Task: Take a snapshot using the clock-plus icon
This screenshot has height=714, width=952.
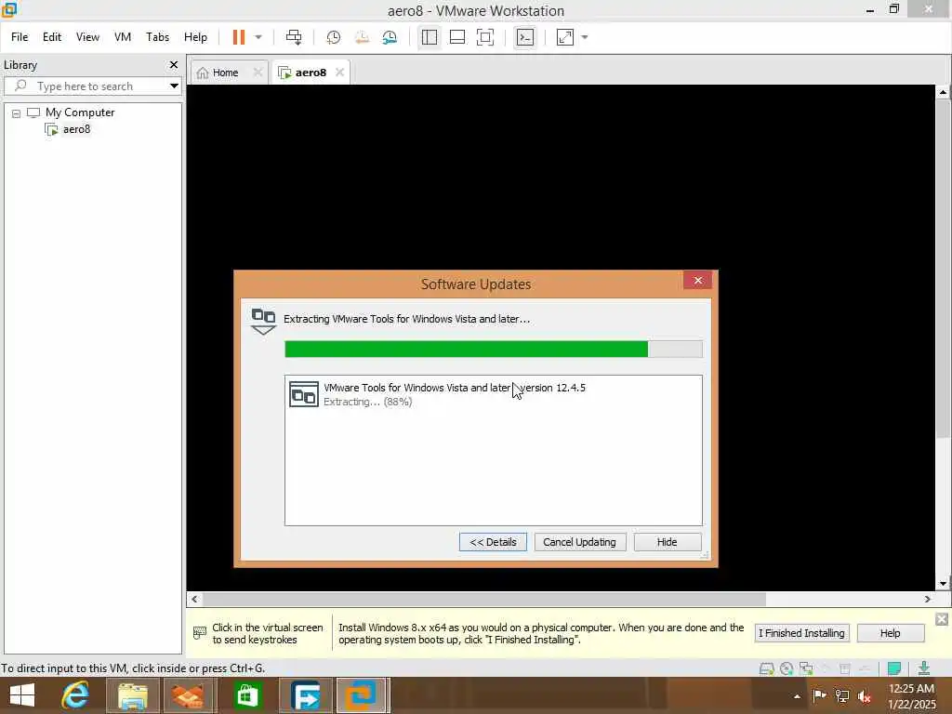Action: (333, 37)
